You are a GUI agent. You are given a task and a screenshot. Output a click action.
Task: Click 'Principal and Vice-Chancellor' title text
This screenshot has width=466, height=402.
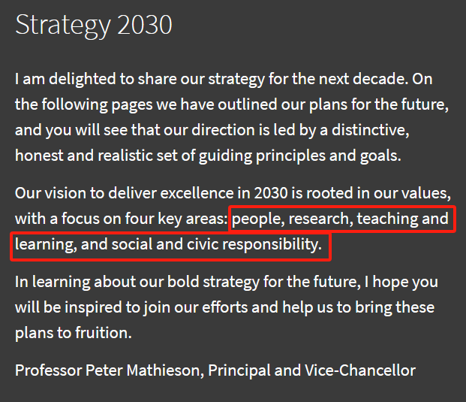click(311, 370)
